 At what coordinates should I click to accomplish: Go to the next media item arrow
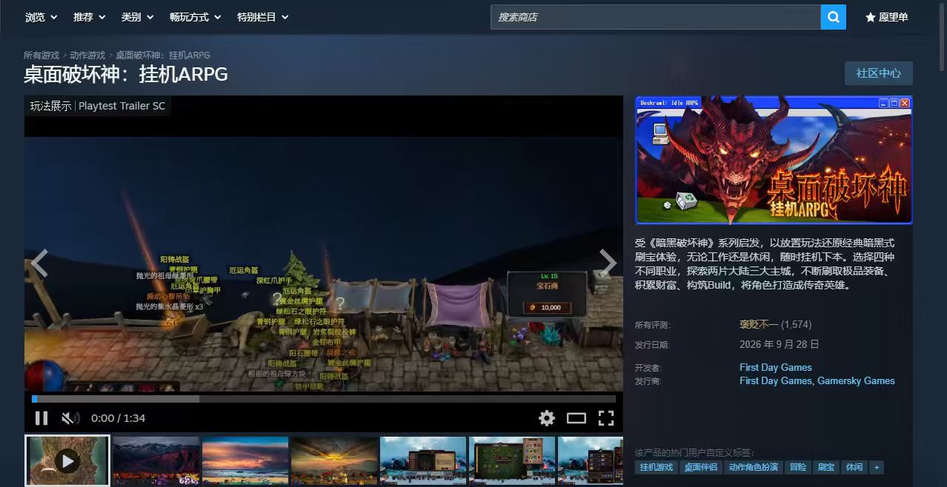(x=608, y=263)
